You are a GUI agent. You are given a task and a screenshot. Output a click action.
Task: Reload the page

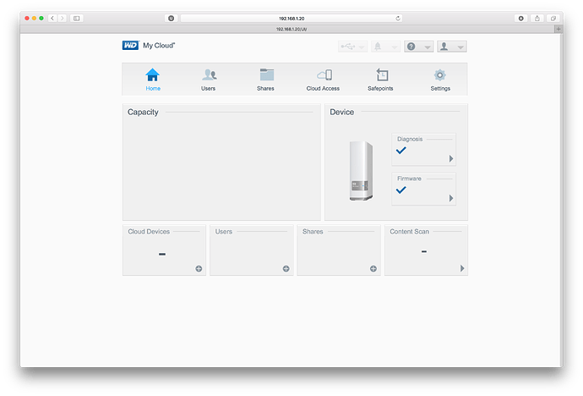coord(398,19)
